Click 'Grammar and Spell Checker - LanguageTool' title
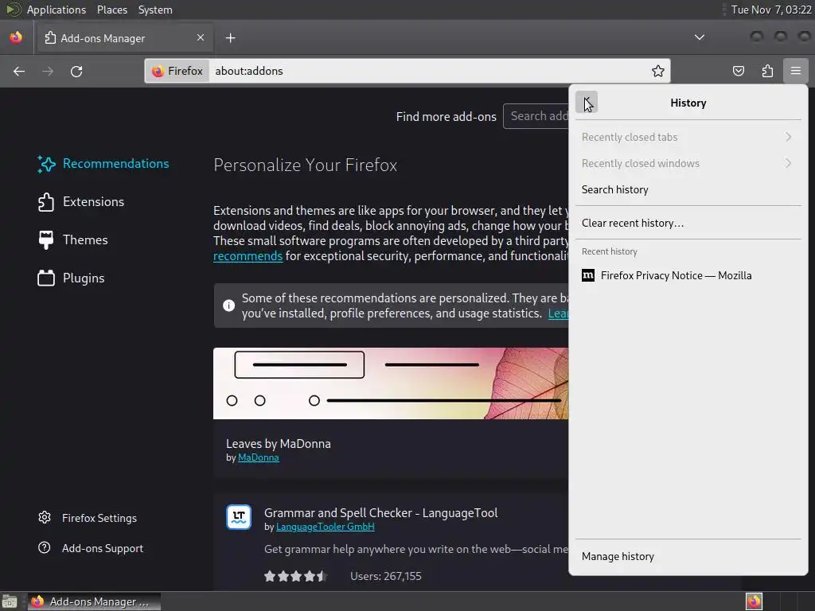Viewport: 815px width, 611px height. pyautogui.click(x=381, y=513)
